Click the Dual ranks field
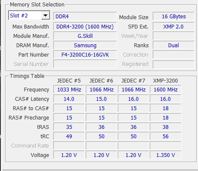The image size is (198, 171). pos(174,45)
